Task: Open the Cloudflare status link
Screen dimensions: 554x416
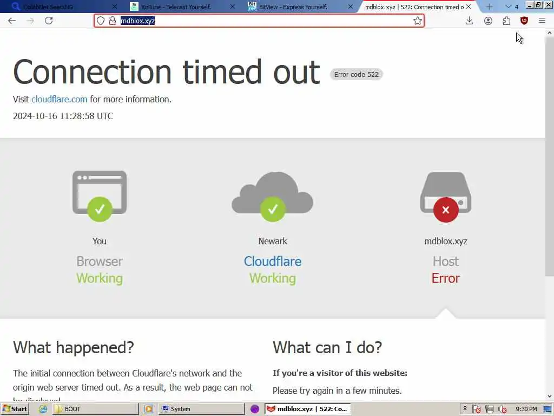Action: [x=273, y=262]
